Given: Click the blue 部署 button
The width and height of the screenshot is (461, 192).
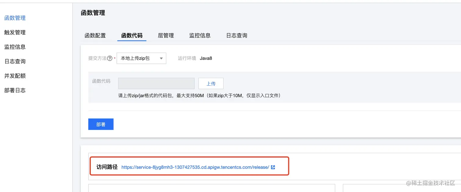Looking at the screenshot, I should (x=101, y=124).
